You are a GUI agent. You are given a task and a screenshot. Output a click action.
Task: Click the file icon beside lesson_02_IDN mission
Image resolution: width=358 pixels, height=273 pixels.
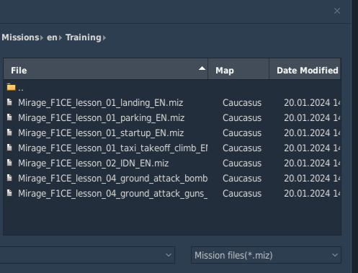coord(9,163)
